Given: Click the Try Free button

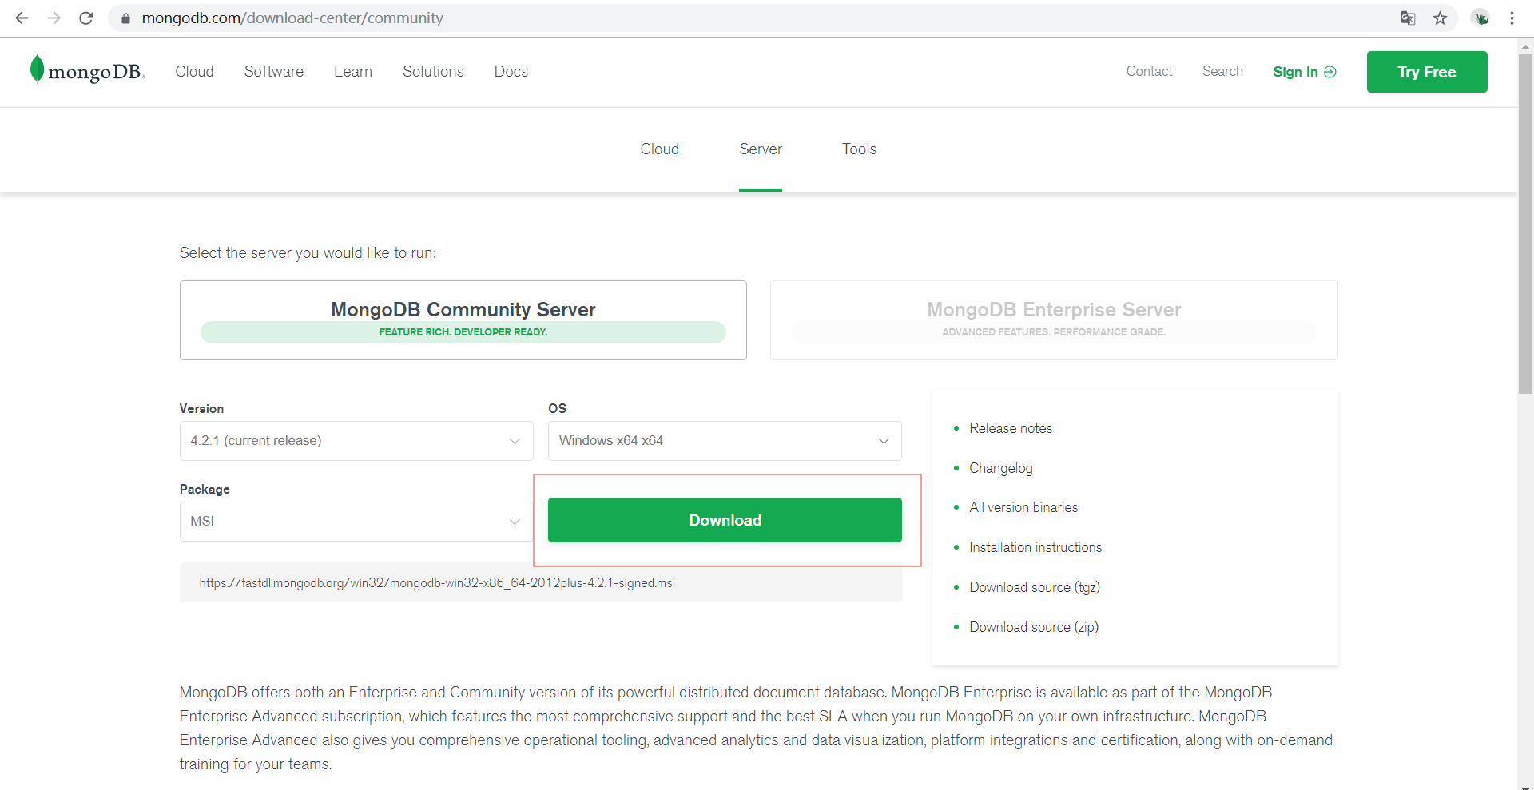Looking at the screenshot, I should [1427, 72].
